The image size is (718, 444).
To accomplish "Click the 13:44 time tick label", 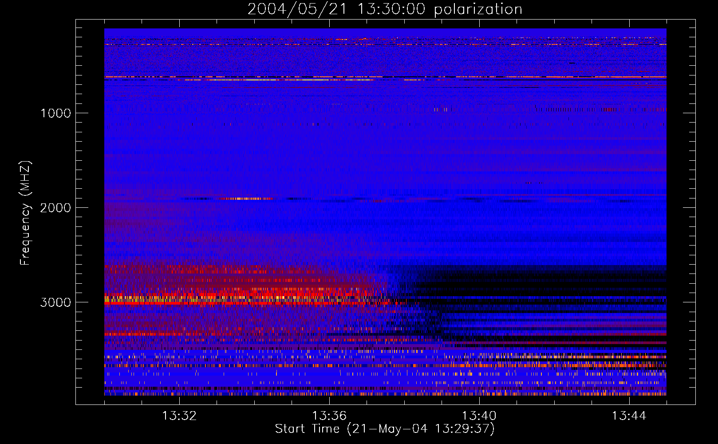I will [x=629, y=416].
